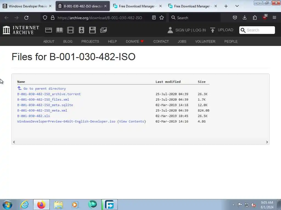Open the JOBS menu item

tap(182, 42)
